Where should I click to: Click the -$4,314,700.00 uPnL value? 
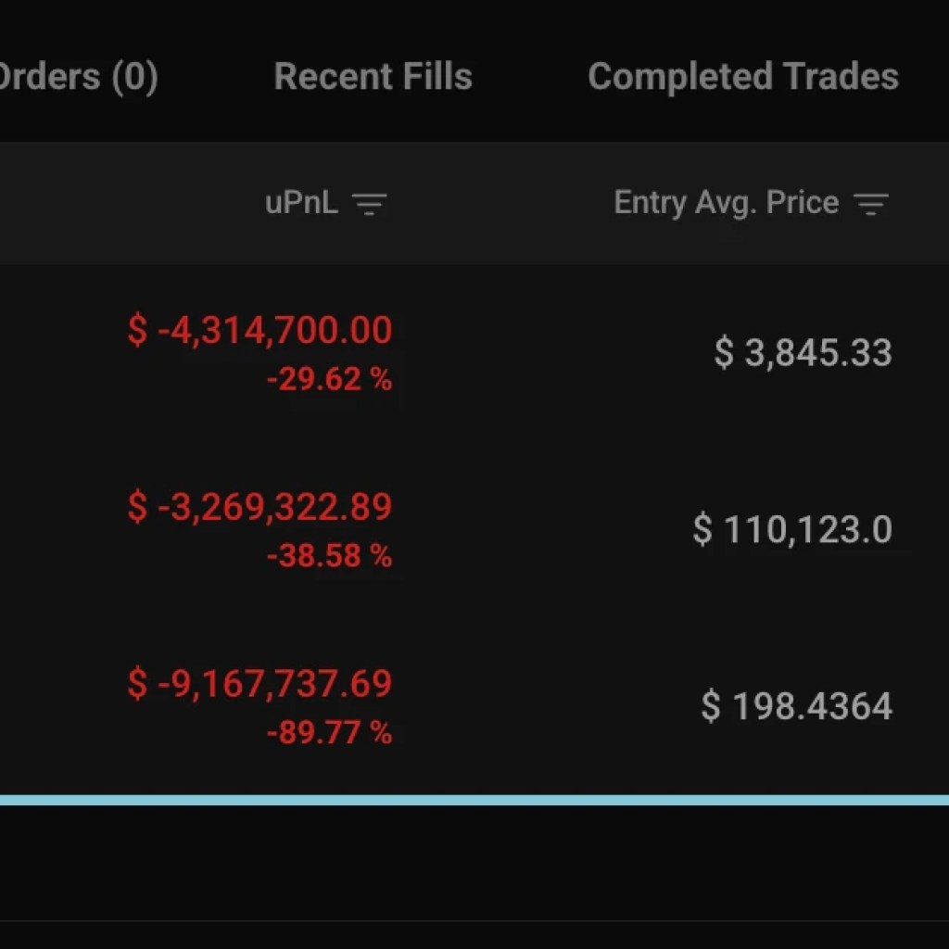[x=260, y=329]
